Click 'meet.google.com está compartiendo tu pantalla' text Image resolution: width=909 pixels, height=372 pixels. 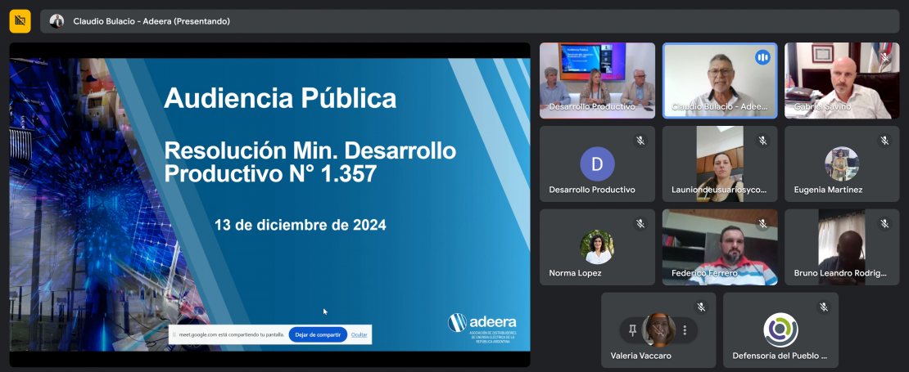pyautogui.click(x=231, y=334)
